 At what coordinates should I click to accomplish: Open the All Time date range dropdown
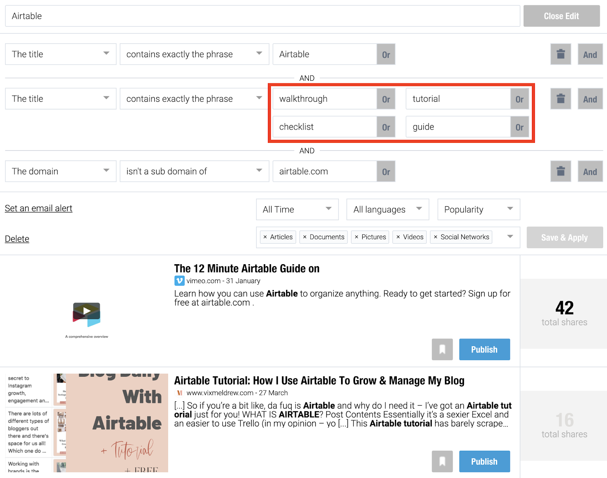[297, 209]
